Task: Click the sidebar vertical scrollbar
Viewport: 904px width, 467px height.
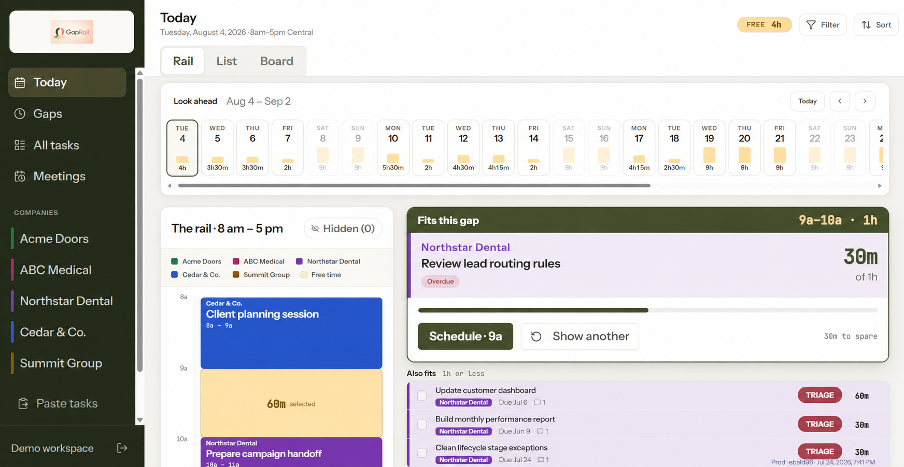Action: click(139, 225)
